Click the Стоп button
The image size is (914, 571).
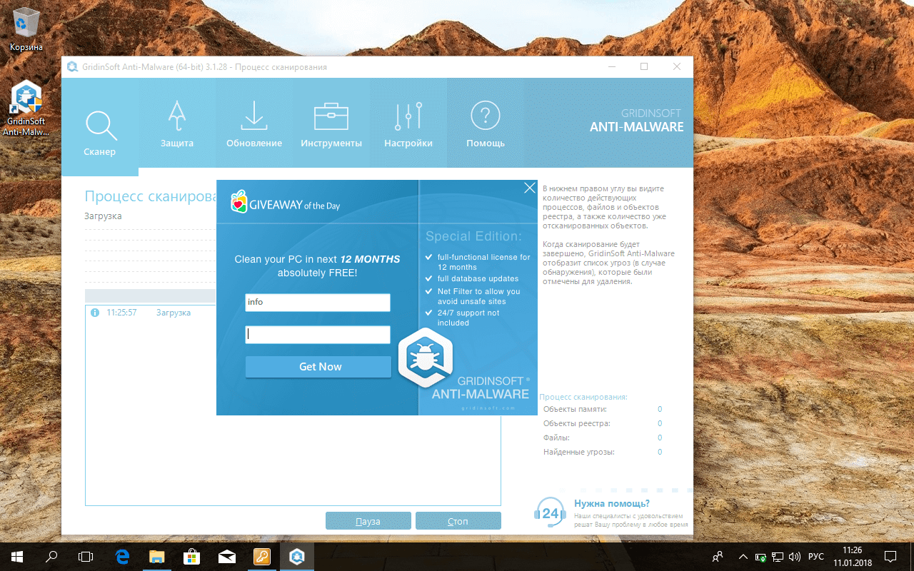pyautogui.click(x=458, y=521)
